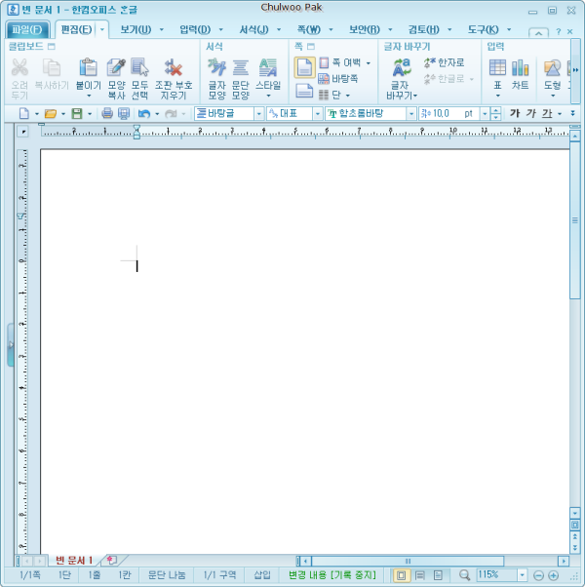The height and width of the screenshot is (587, 585).
Task: Open the 115% zoom dropdown
Action: 523,575
